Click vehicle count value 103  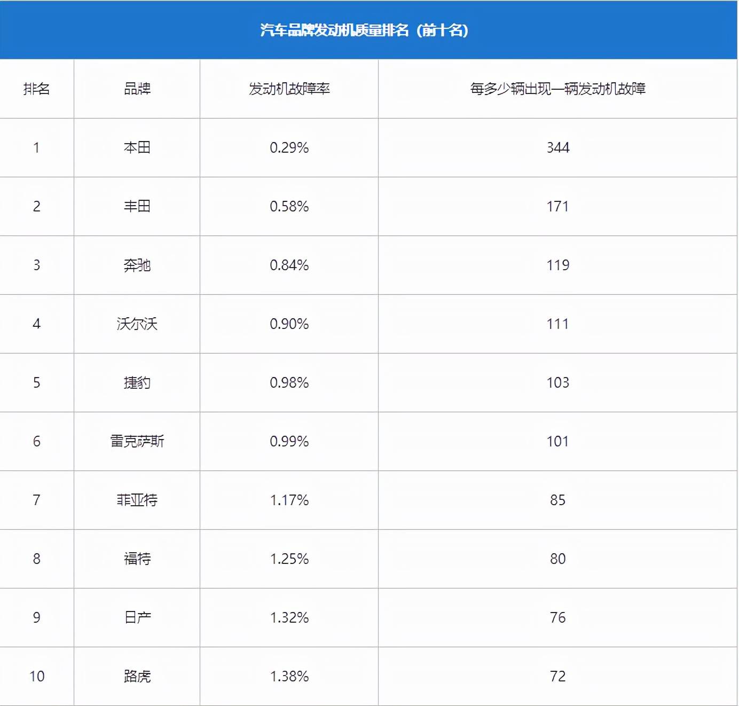click(x=558, y=382)
